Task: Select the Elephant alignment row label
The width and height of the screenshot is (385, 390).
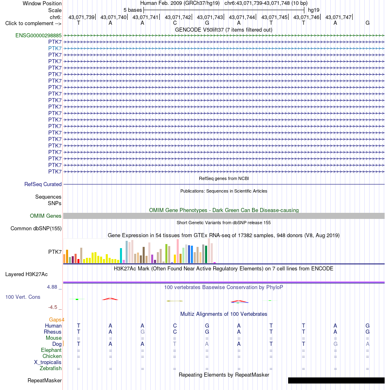Action: [x=51, y=350]
